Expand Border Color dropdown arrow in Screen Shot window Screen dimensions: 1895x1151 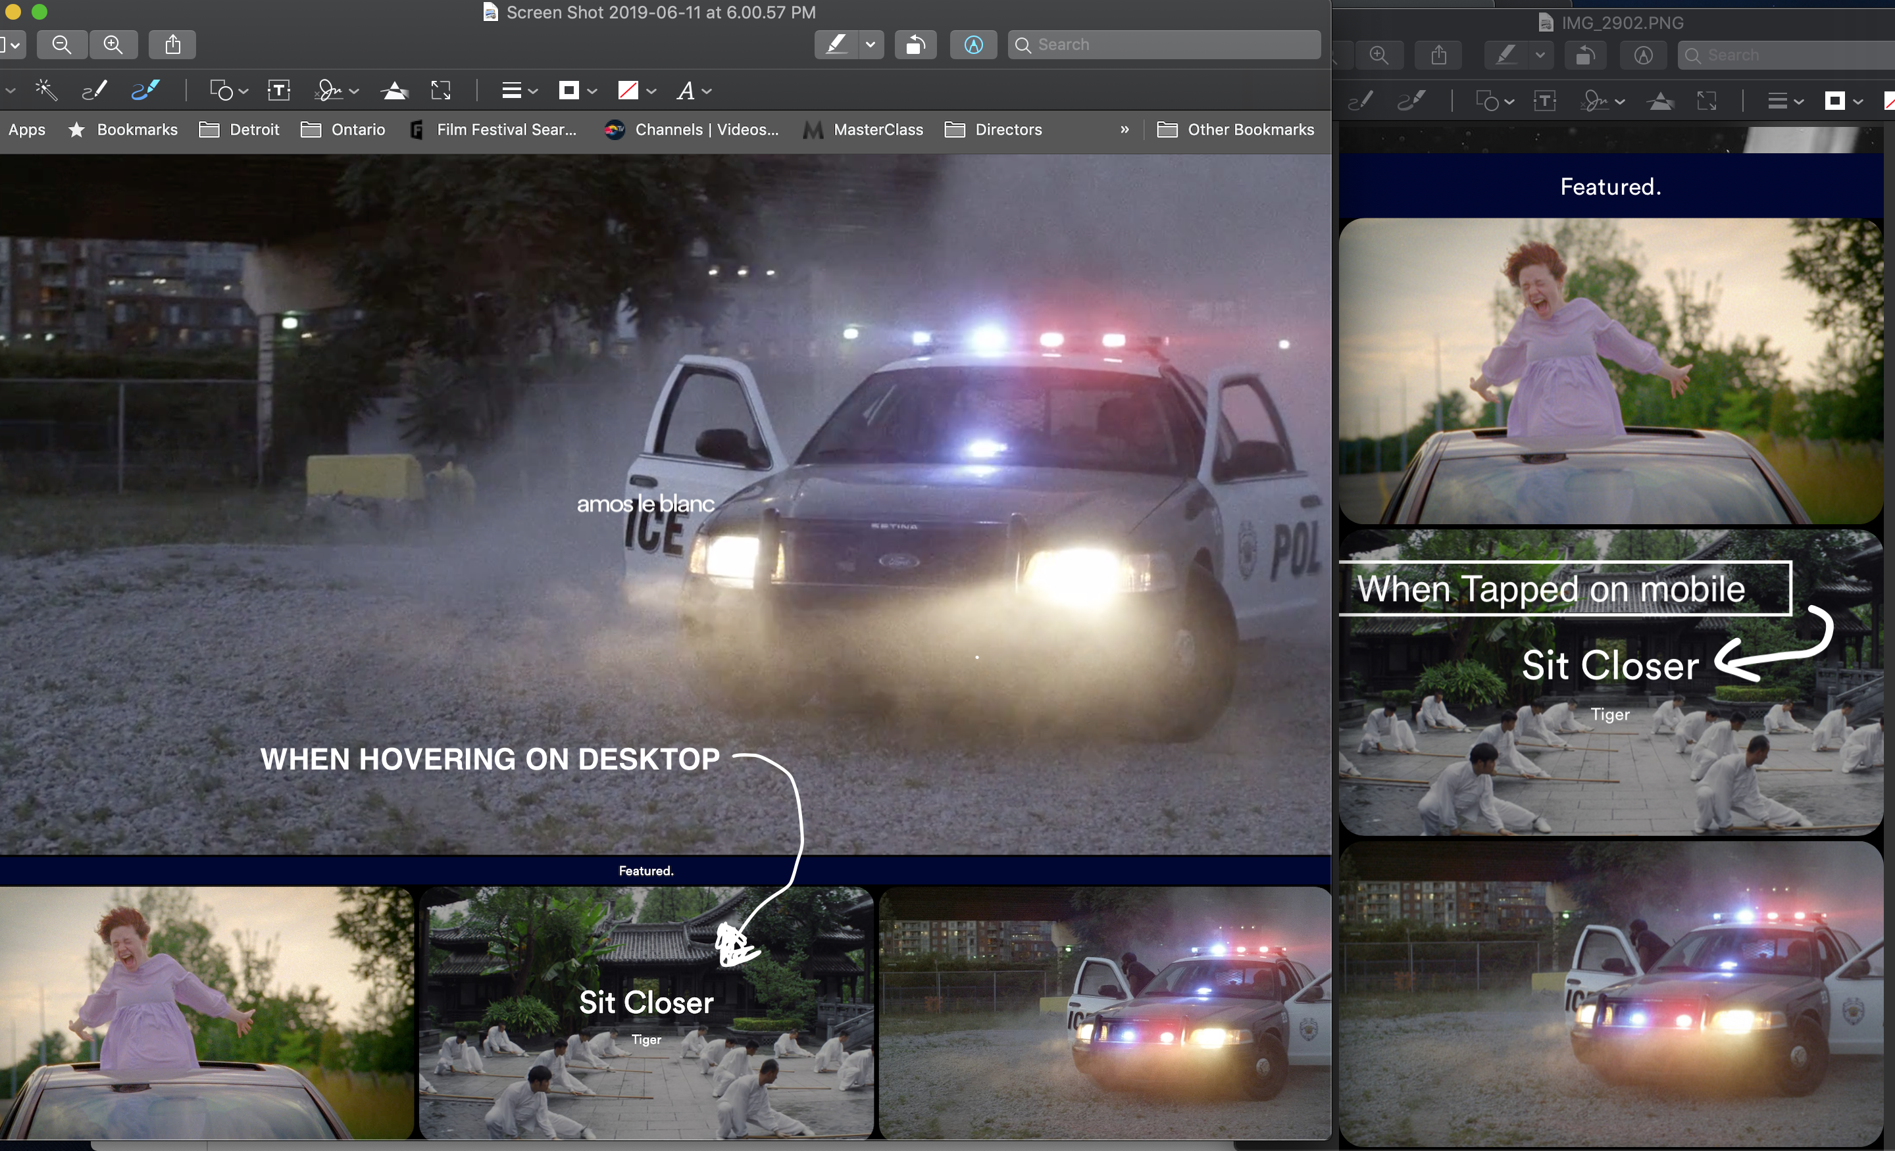coord(592,91)
